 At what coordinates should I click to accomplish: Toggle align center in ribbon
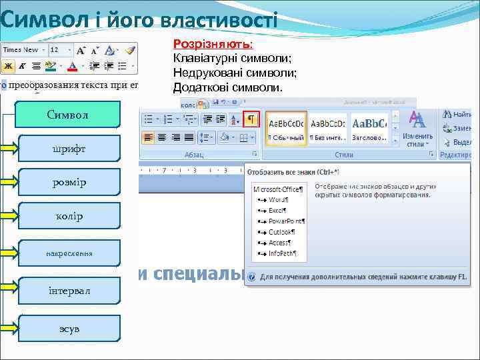click(162, 137)
